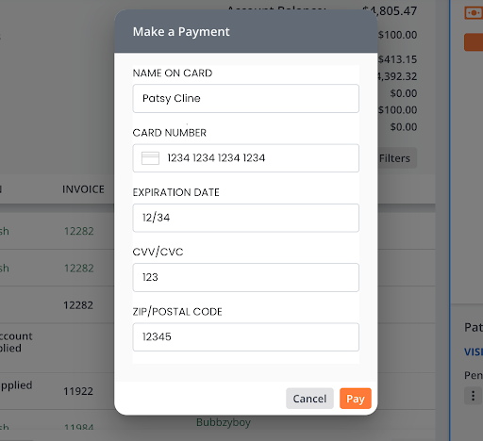Cancel the Make a Payment dialog
This screenshot has width=483, height=441.
pyautogui.click(x=309, y=399)
